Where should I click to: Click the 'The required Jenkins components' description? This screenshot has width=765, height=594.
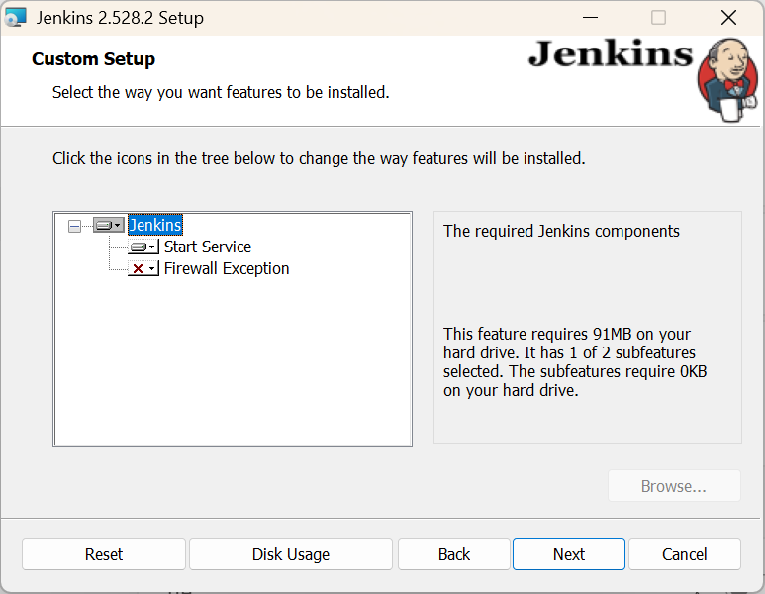(561, 231)
